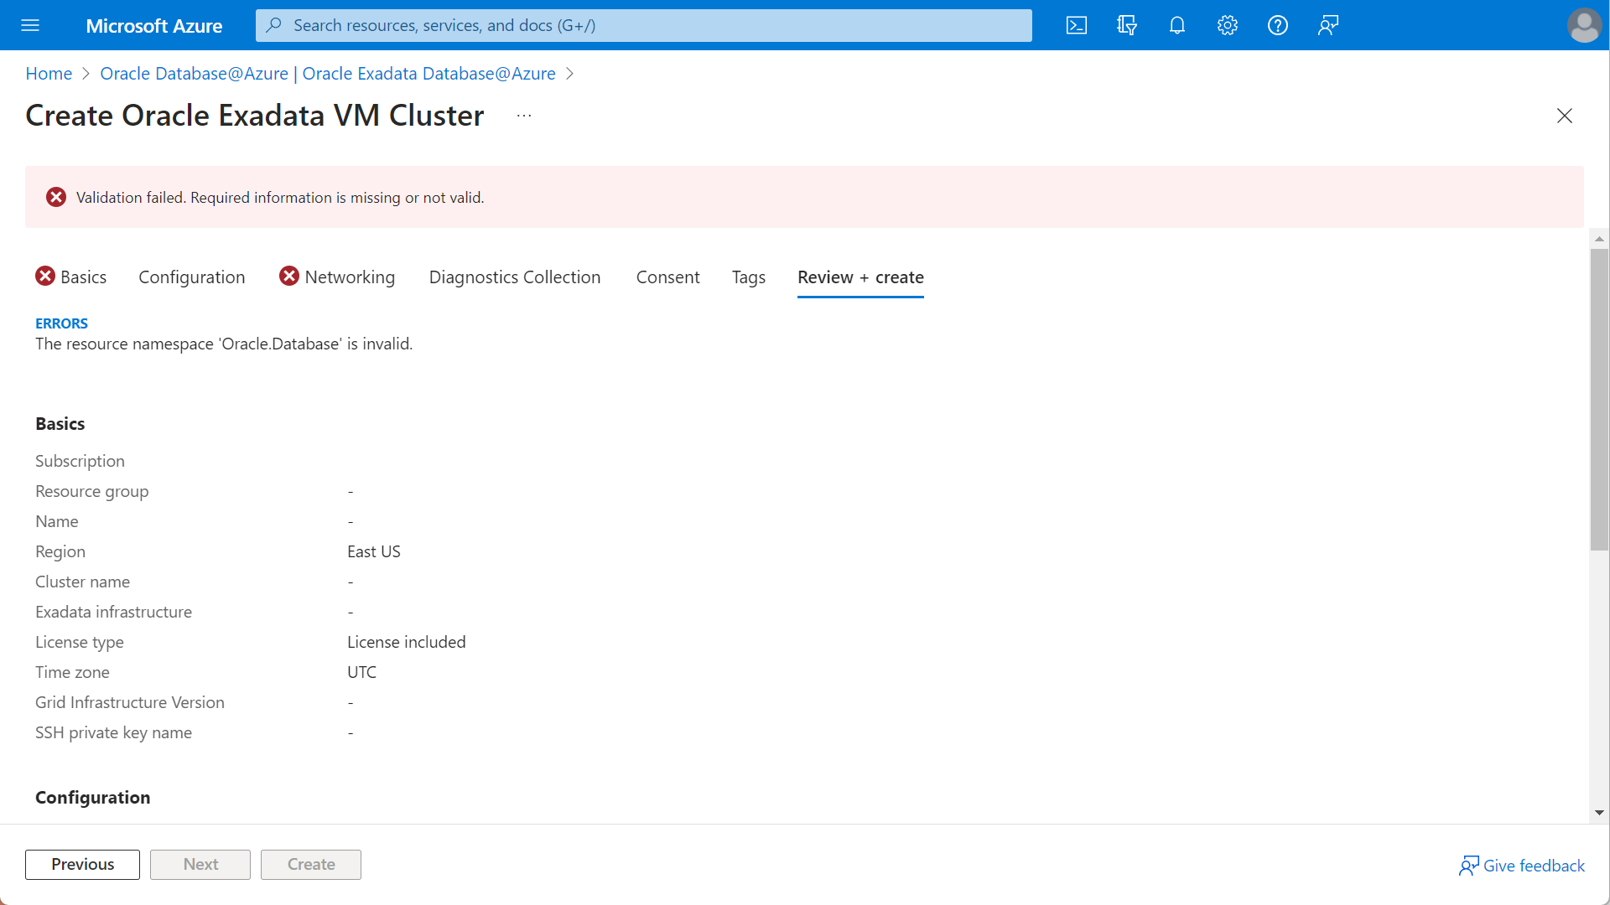The width and height of the screenshot is (1610, 905).
Task: Click the Microsoft Azure logo
Action: point(154,25)
